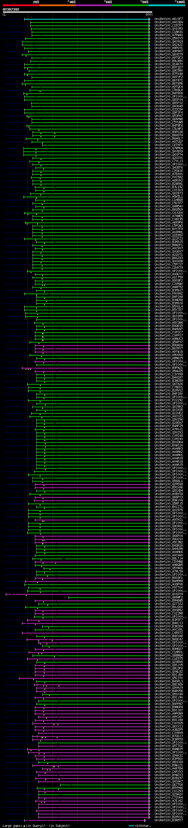
Task: Select hit label UniRef100_P22292
Action: [169, 400]
